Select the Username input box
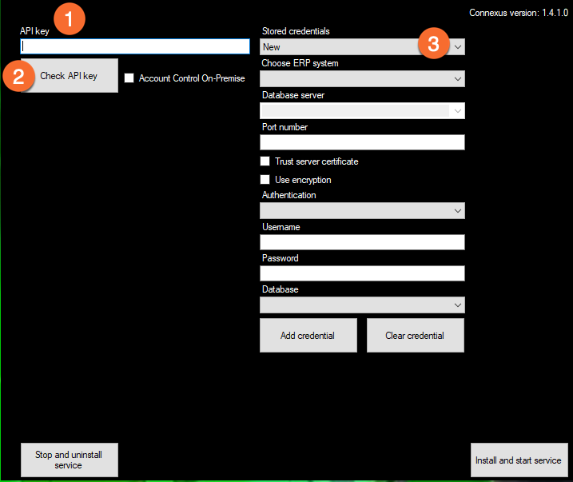The image size is (573, 482). [362, 242]
